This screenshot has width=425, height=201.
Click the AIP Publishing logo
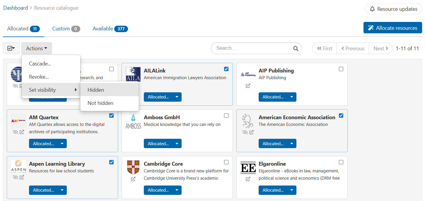[x=248, y=74]
